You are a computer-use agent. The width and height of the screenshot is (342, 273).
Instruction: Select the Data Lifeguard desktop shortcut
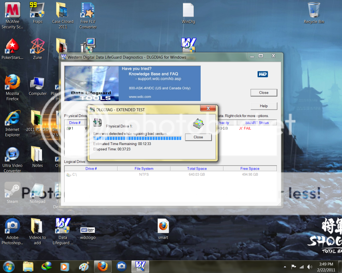(x=62, y=232)
